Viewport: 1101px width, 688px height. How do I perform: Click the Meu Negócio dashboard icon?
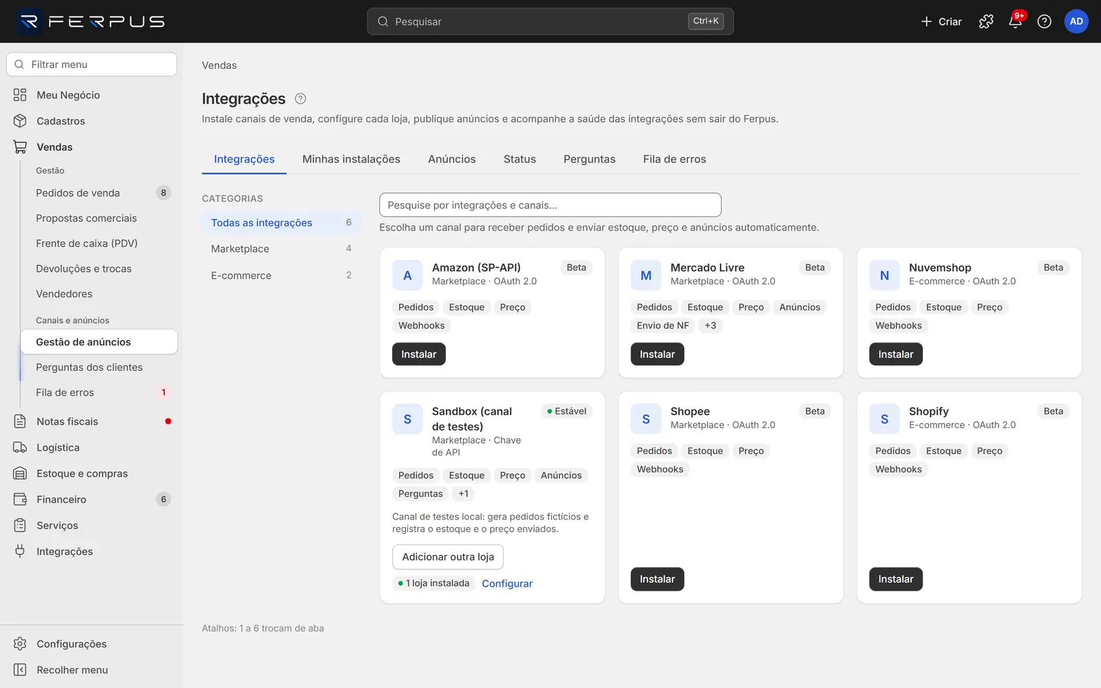click(20, 95)
